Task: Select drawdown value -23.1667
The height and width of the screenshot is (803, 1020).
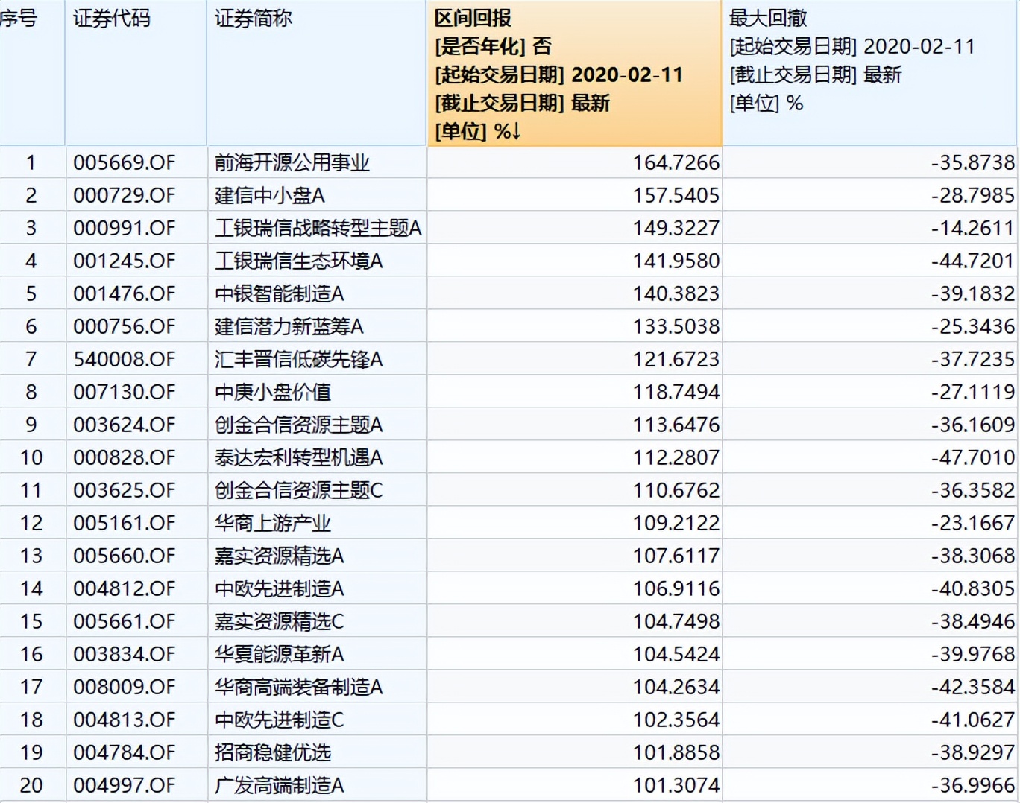Action: tap(973, 523)
